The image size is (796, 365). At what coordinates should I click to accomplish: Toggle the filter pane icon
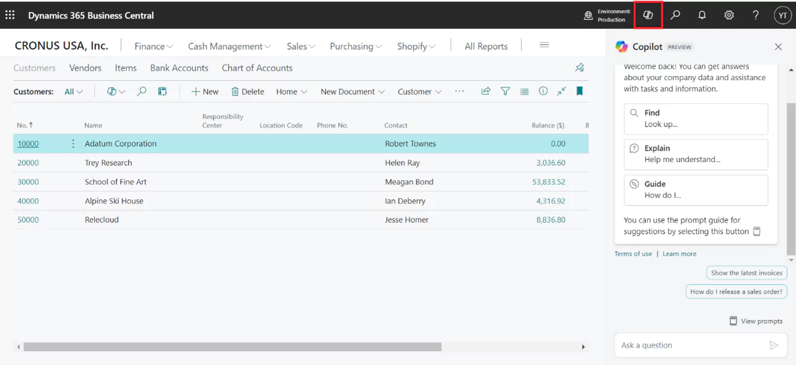click(x=505, y=91)
